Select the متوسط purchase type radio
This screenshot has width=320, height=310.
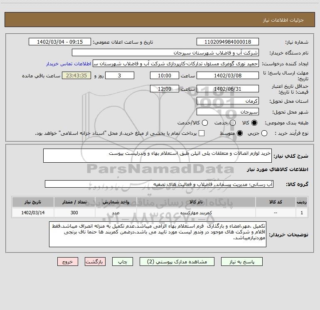pos(240,133)
